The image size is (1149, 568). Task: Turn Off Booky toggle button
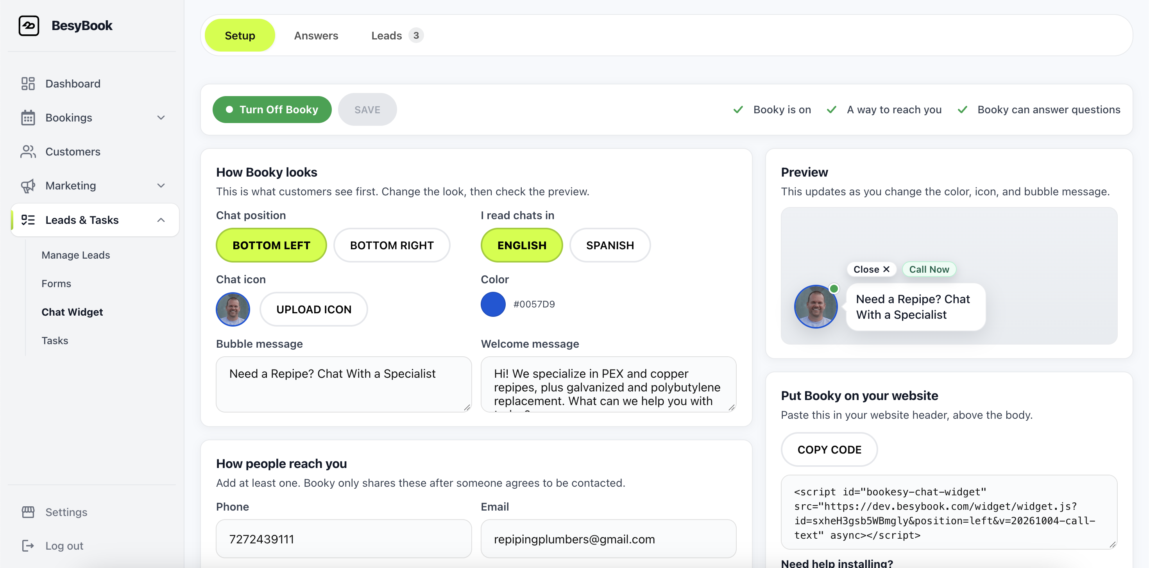272,110
